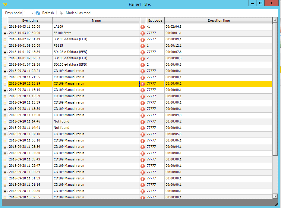Click the Exit code column header
Screen dimensions: 281x208
tap(155, 20)
